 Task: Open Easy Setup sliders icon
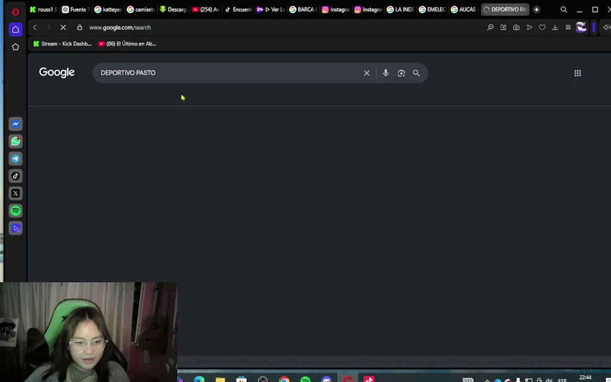568,27
